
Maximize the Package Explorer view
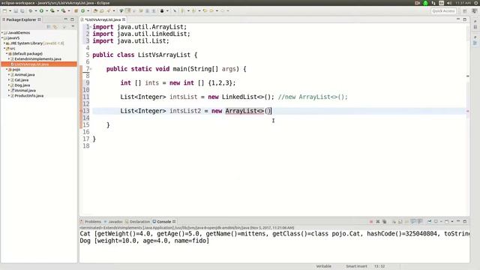tap(72, 19)
